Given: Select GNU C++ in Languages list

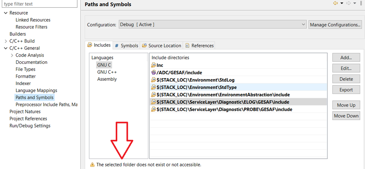Looking at the screenshot, I should point(107,72).
